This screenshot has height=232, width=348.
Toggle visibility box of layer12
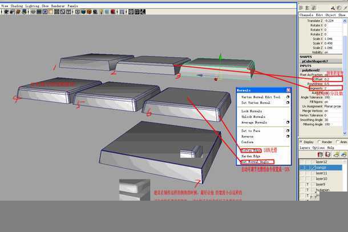[302, 162]
